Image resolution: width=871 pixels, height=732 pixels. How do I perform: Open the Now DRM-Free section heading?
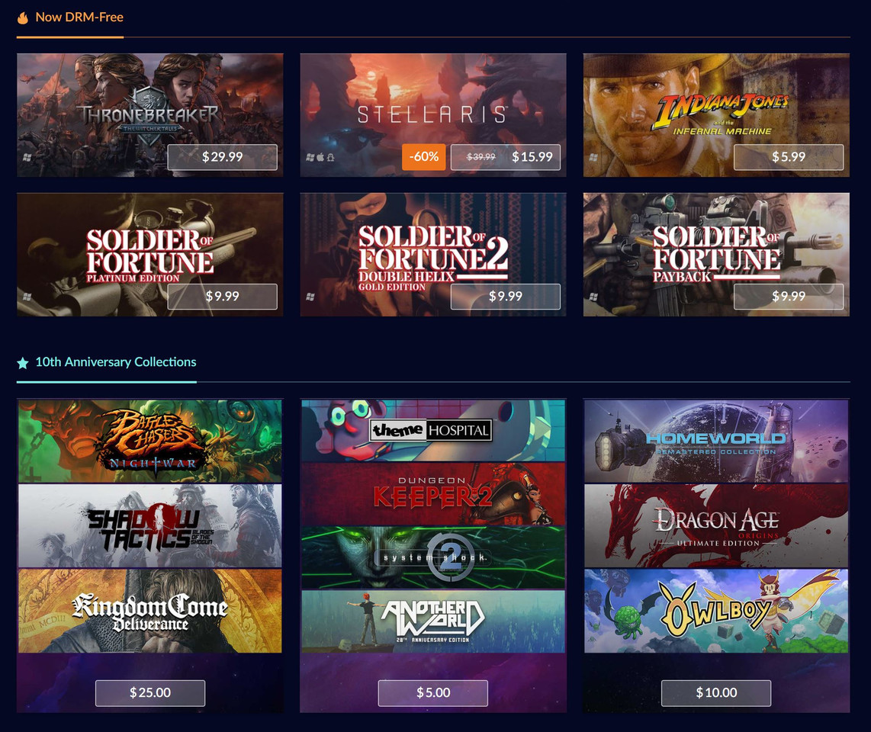(x=79, y=18)
